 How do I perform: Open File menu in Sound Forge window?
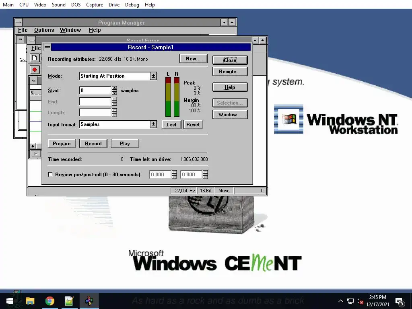(36, 48)
